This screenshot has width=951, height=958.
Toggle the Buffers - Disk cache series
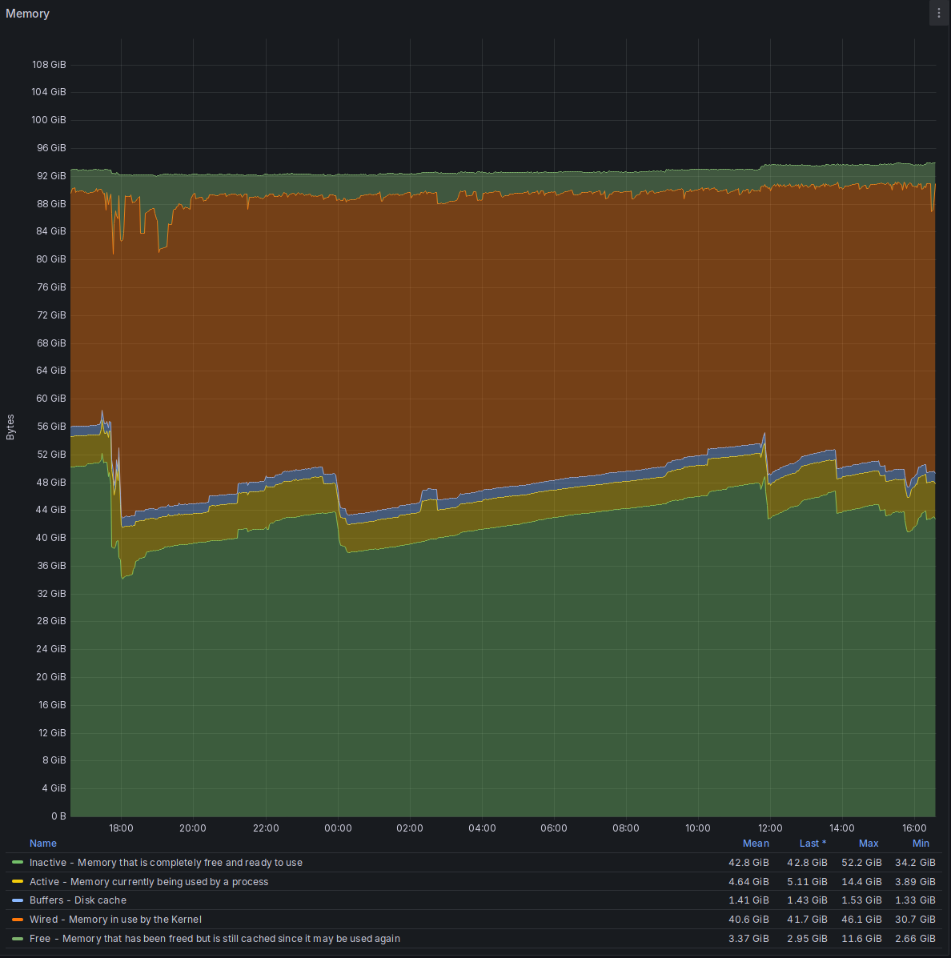point(78,900)
